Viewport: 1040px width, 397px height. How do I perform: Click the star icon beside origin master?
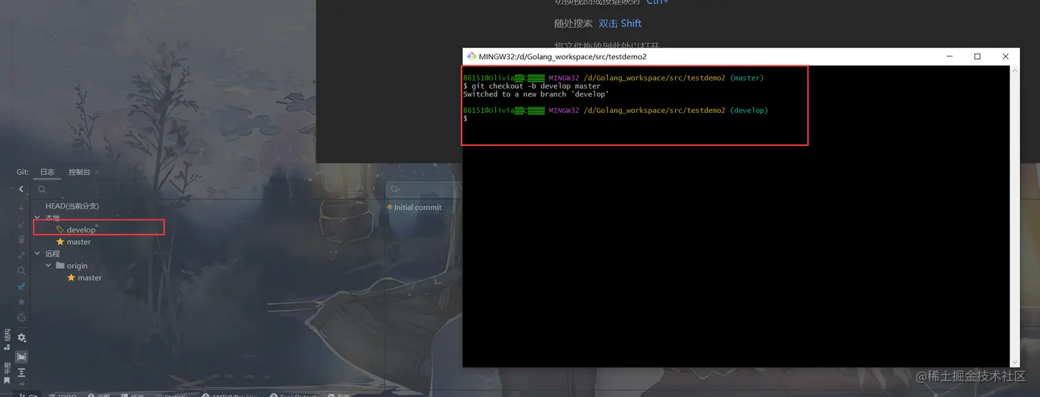(x=72, y=277)
